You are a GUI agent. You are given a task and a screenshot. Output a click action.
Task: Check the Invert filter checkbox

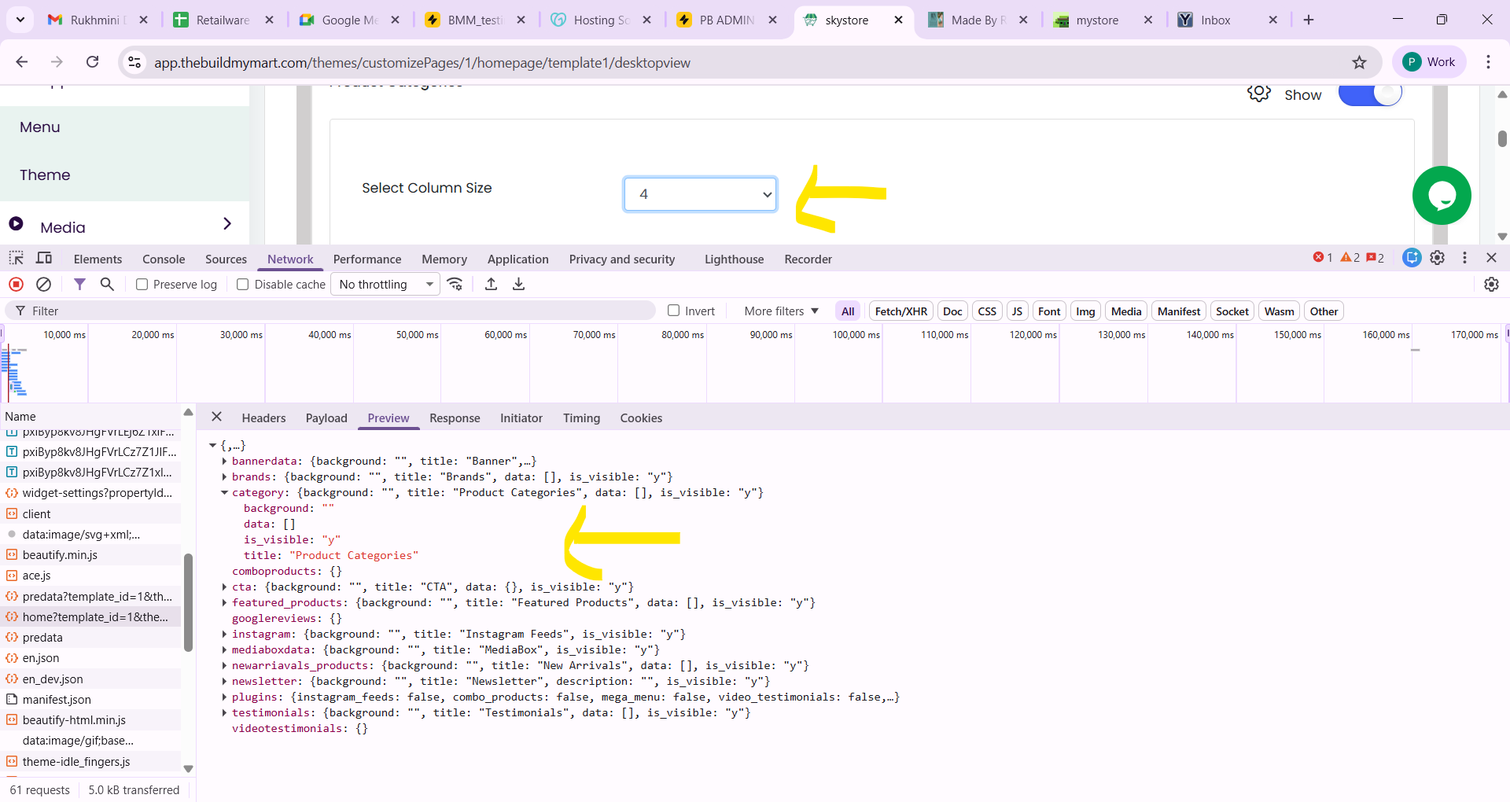pyautogui.click(x=673, y=311)
